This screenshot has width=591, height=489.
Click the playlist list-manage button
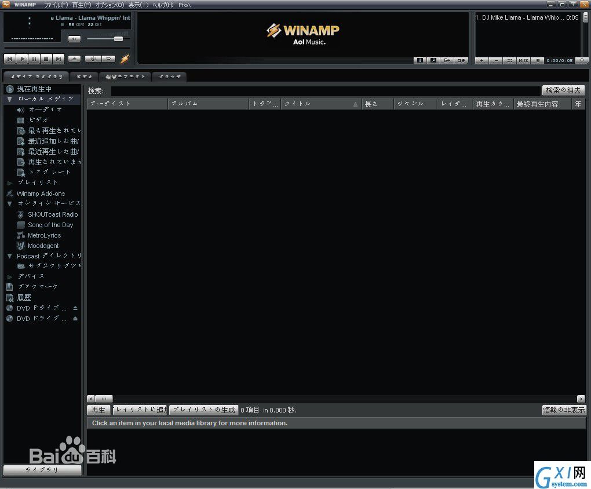(538, 60)
